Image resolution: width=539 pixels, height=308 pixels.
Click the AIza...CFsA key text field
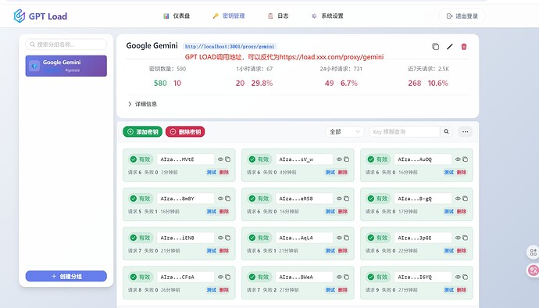point(186,277)
